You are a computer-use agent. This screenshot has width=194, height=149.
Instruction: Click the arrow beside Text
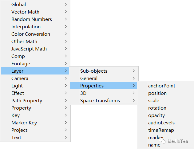pos(66,138)
